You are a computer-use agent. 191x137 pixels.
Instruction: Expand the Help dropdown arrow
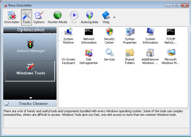click(x=114, y=17)
